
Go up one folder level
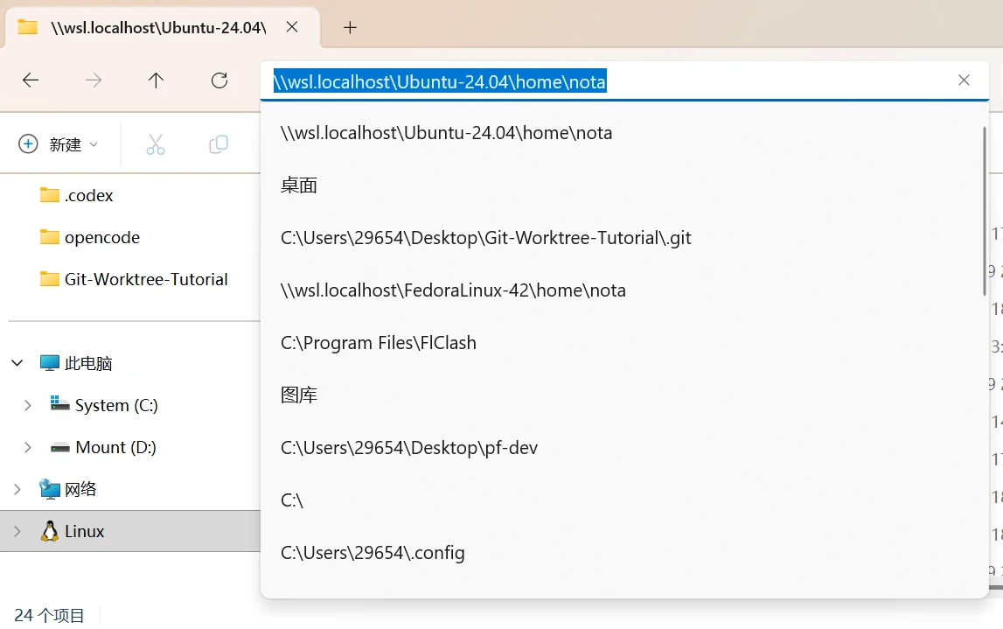156,80
